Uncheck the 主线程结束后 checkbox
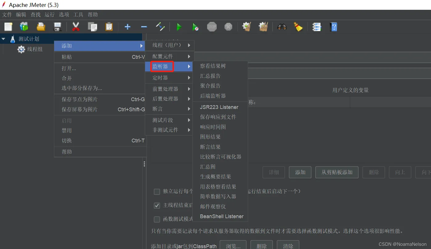Image resolution: width=431 pixels, height=249 pixels. pyautogui.click(x=157, y=205)
